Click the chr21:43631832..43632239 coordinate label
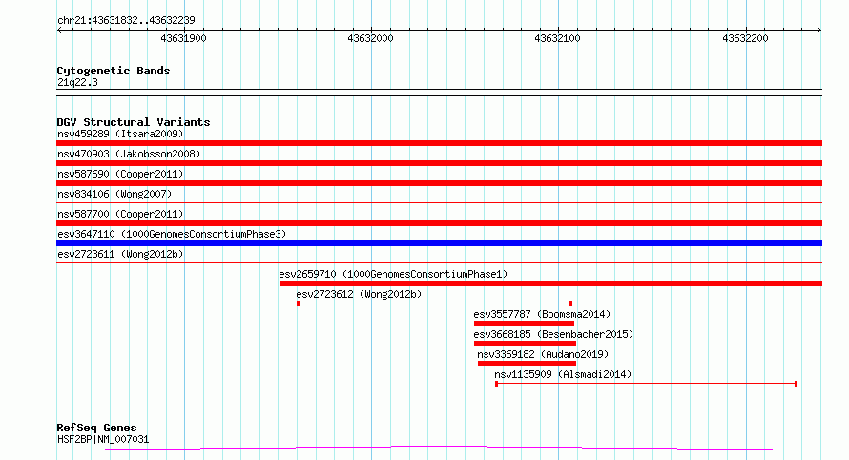This screenshot has height=460, width=849. pos(126,20)
